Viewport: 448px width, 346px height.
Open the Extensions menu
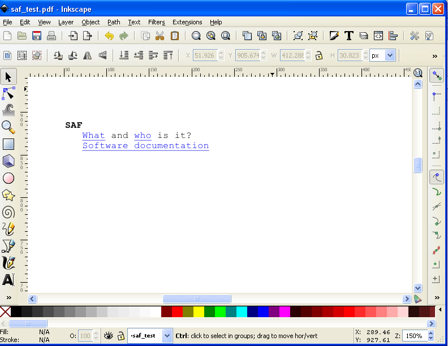(187, 22)
